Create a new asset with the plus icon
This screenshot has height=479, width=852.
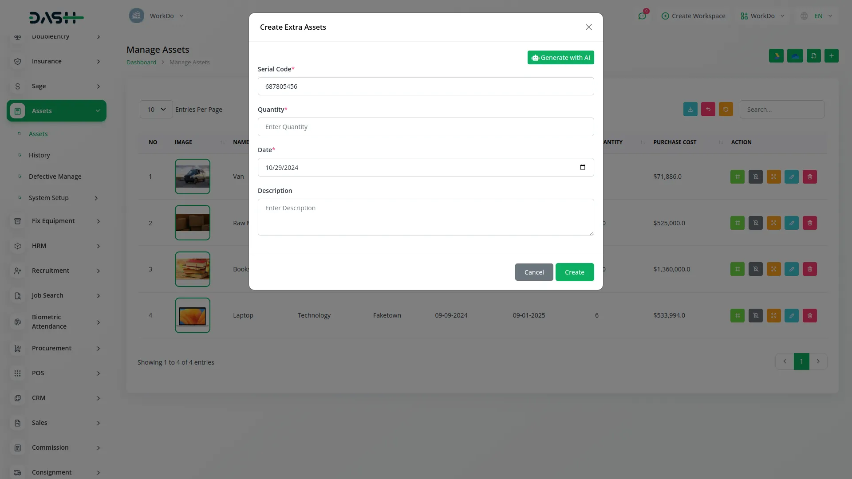(x=832, y=55)
